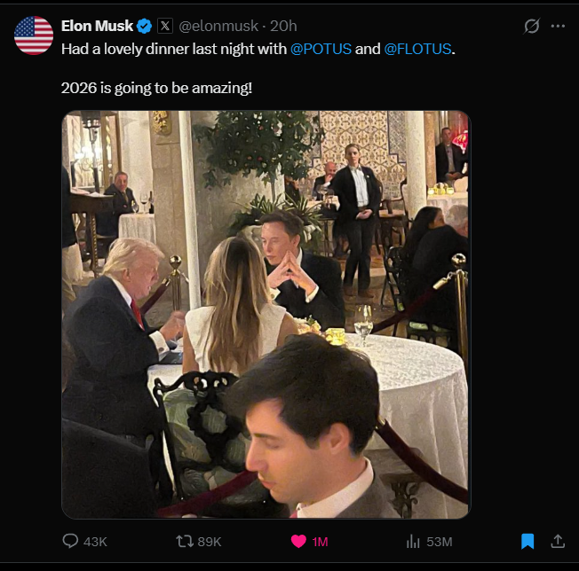Click the "2026 is going to be amazing!" text

pyautogui.click(x=156, y=88)
